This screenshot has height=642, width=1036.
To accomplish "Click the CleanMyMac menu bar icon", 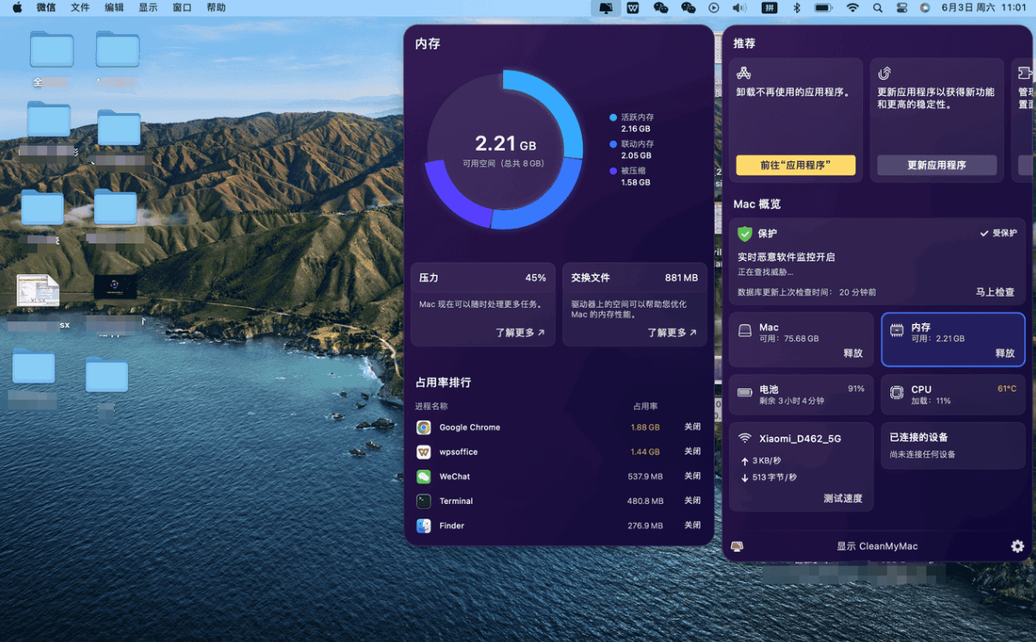I will pyautogui.click(x=606, y=8).
